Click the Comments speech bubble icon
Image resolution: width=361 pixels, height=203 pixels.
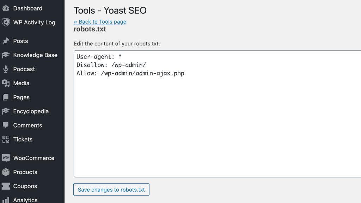(x=6, y=125)
